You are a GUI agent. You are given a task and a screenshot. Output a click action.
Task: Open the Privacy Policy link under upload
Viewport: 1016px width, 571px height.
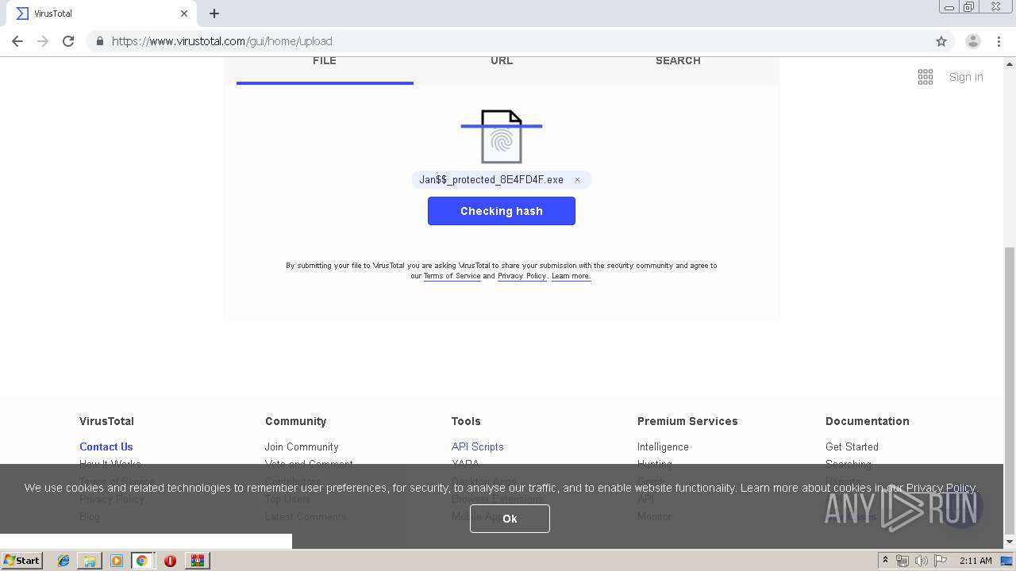[x=521, y=276]
